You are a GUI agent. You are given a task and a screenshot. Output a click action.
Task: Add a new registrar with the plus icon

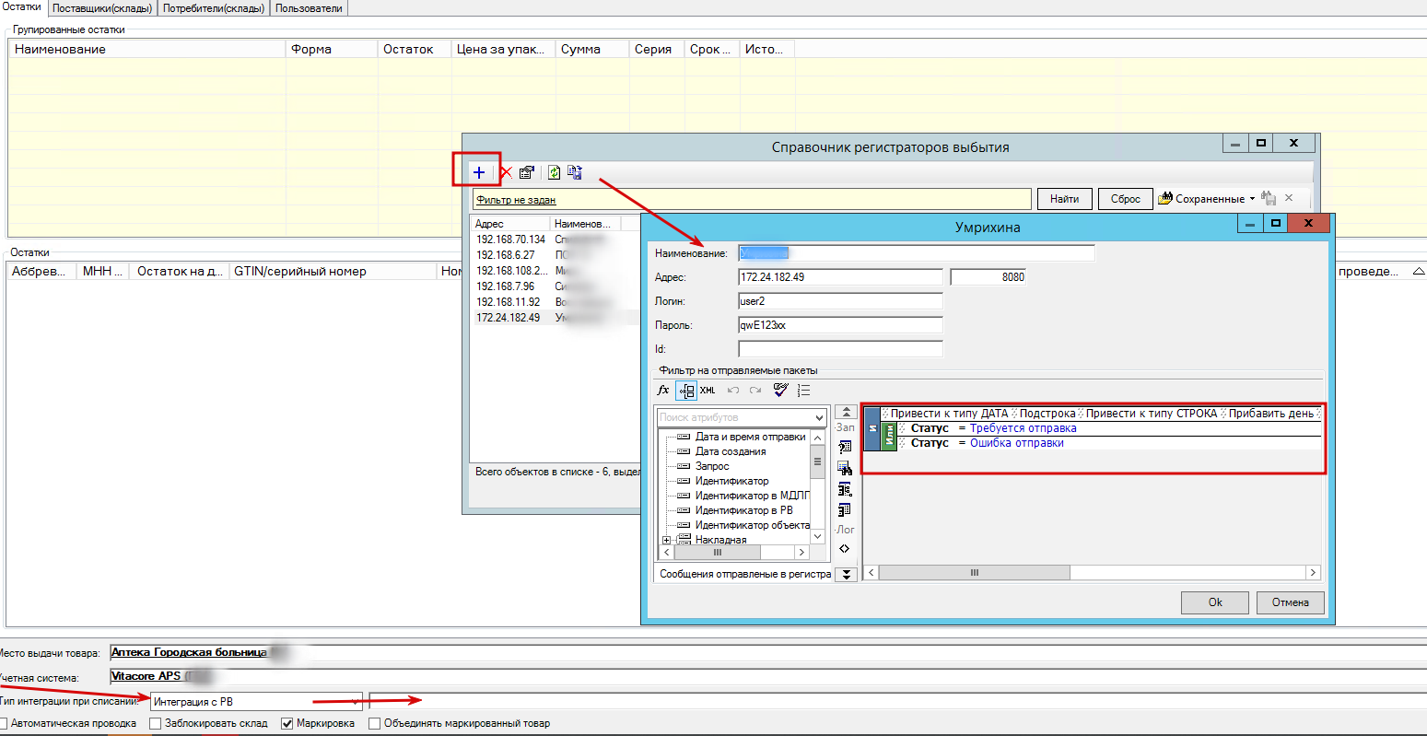[x=478, y=172]
